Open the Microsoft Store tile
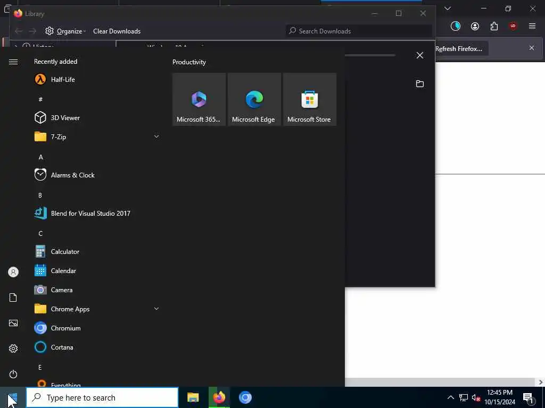The image size is (545, 408). [309, 99]
